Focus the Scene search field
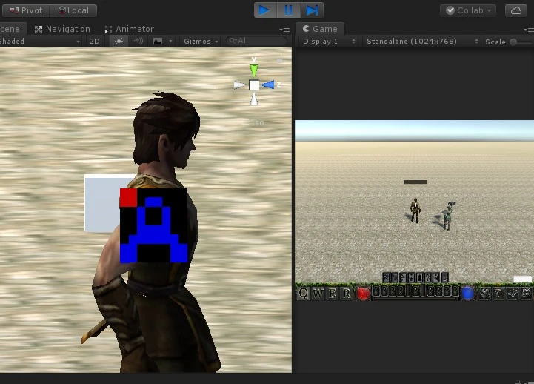This screenshot has width=534, height=384. point(256,41)
